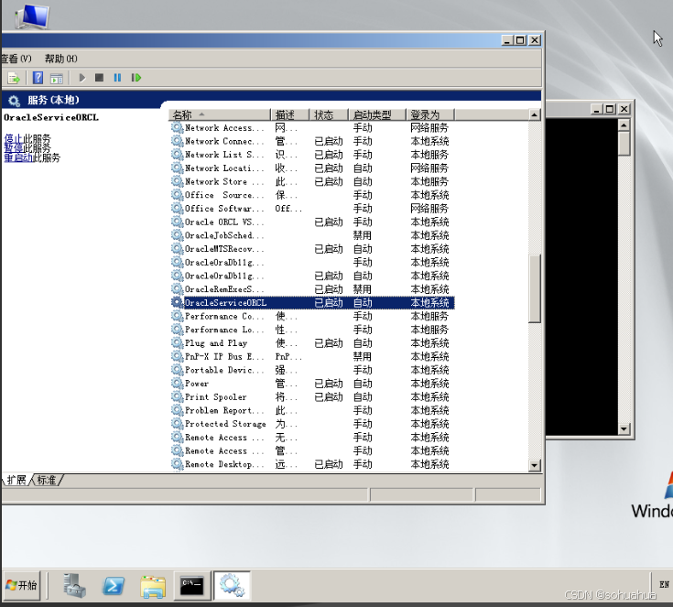Screen dimensions: 673x607
Task: Select the Performance Co service row
Action: pyautogui.click(x=312, y=317)
